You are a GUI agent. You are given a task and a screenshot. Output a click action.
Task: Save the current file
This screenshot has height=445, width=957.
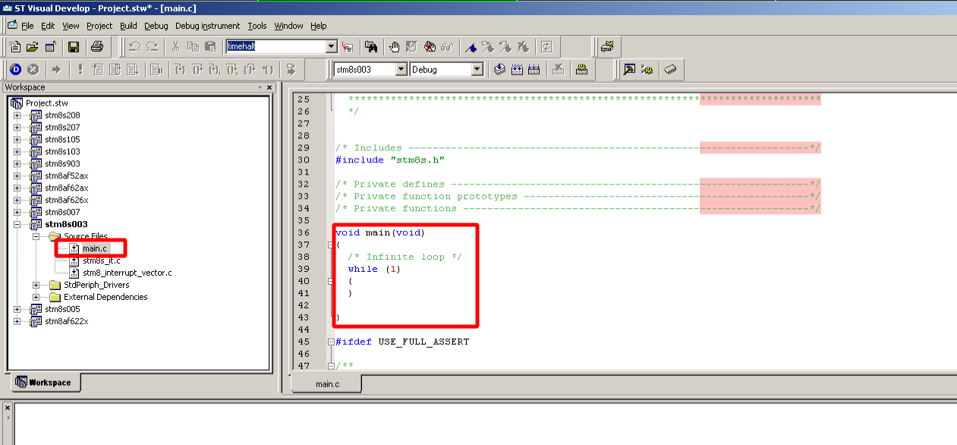[x=72, y=46]
